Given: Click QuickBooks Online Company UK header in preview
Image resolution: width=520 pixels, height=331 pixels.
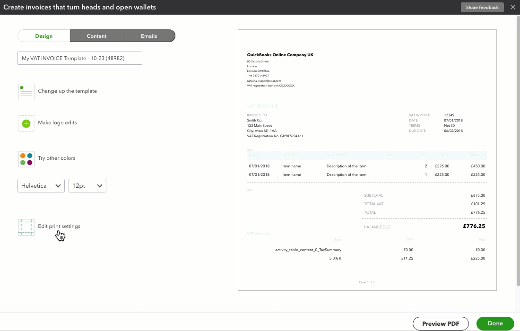Looking at the screenshot, I should tap(280, 55).
